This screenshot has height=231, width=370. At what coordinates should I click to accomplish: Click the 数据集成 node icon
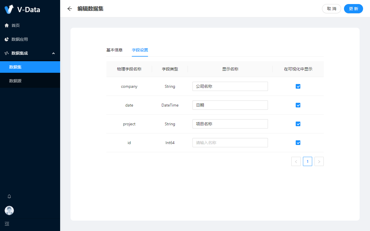[7, 53]
